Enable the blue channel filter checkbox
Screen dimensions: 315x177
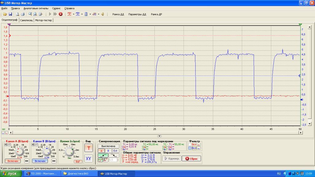[x=189, y=148]
